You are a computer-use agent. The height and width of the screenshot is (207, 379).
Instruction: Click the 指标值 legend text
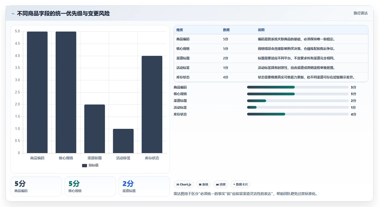(94, 166)
